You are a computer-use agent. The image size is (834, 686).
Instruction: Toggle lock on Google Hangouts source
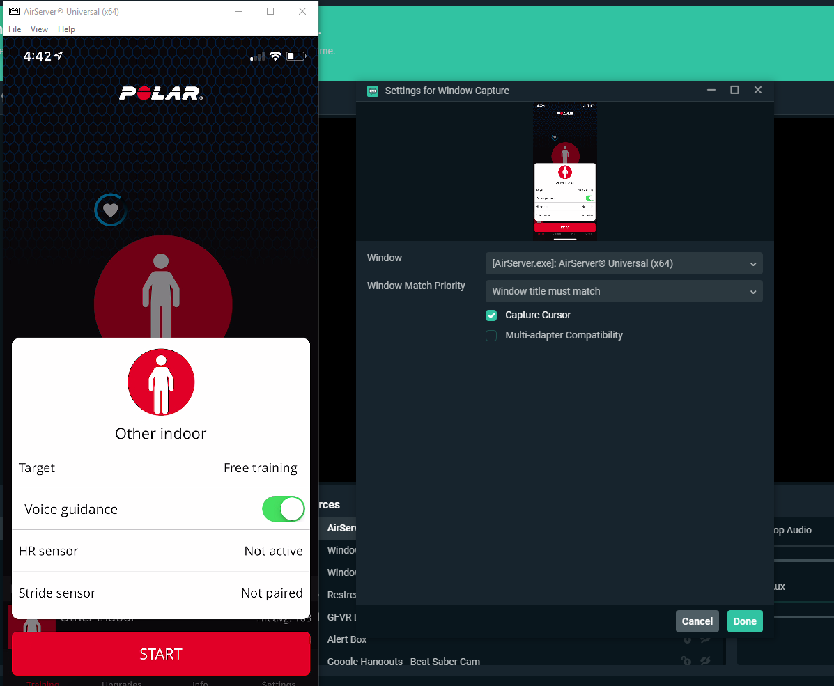[x=687, y=661]
